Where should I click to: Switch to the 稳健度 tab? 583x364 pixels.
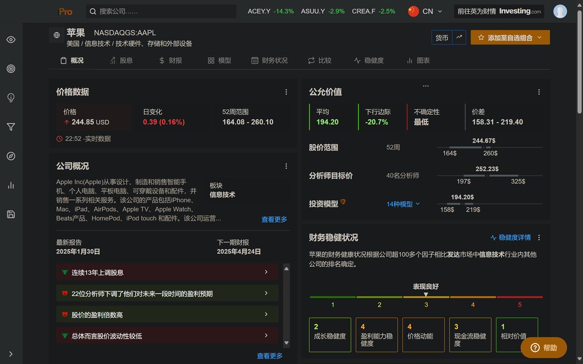point(369,61)
